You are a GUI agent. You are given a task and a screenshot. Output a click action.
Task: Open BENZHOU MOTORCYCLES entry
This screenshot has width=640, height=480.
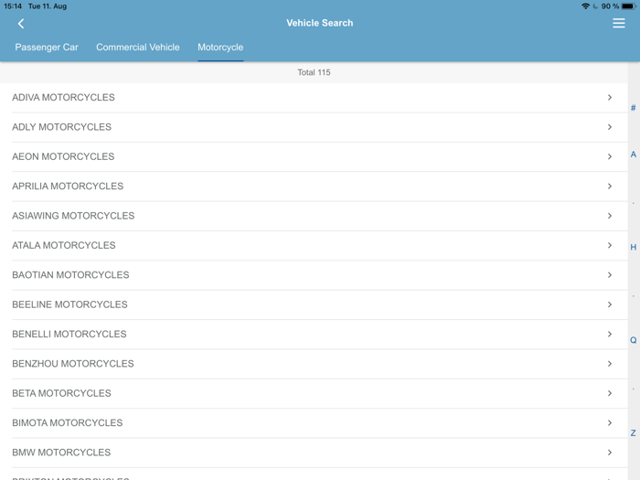[x=314, y=364]
